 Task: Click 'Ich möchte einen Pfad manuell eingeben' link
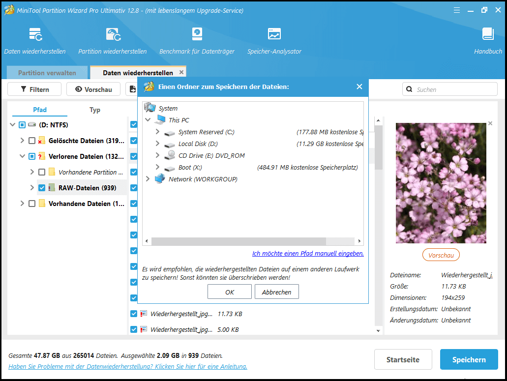[308, 253]
